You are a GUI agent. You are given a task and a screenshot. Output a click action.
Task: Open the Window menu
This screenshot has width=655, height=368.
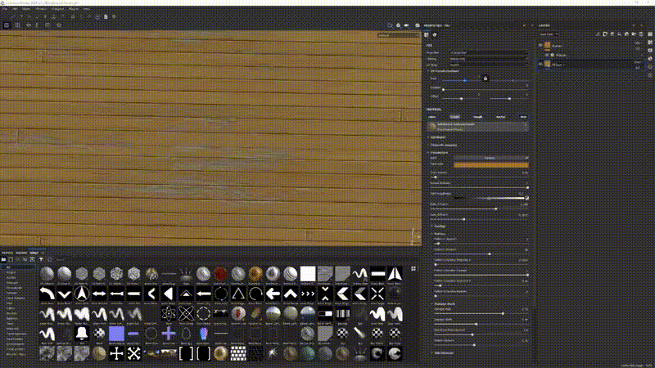coord(42,9)
